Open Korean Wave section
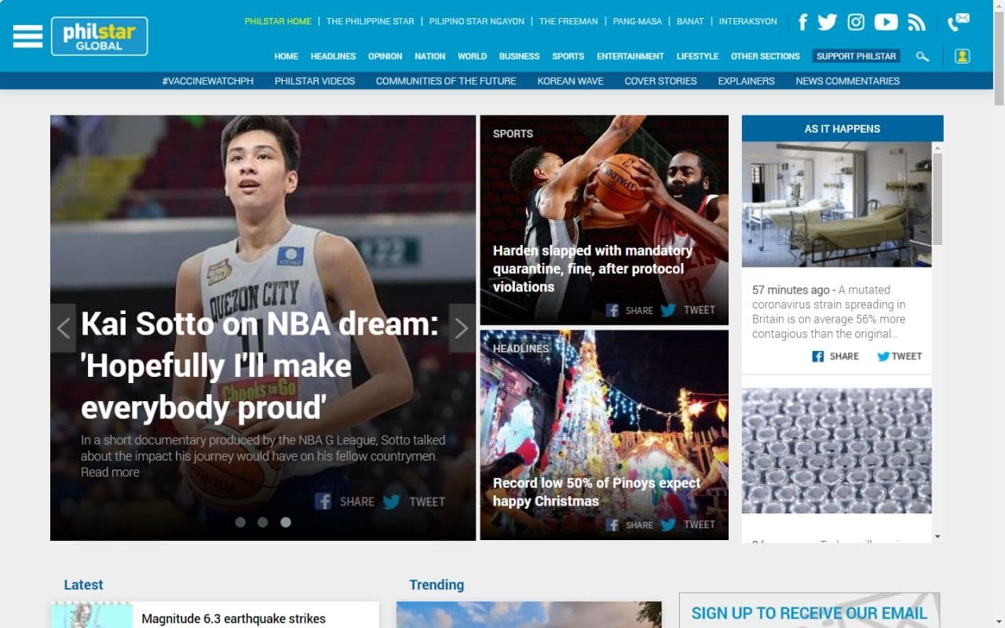Image resolution: width=1005 pixels, height=628 pixels. 571,81
